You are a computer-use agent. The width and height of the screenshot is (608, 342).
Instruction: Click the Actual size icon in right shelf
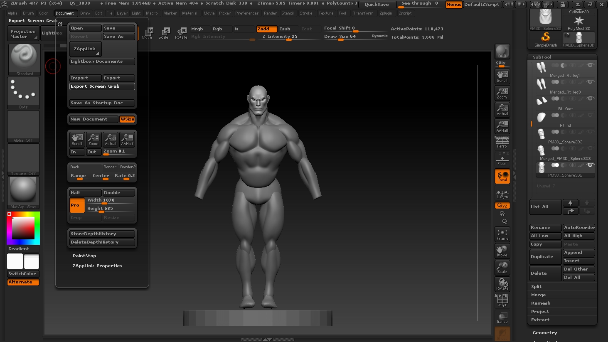coord(502,110)
